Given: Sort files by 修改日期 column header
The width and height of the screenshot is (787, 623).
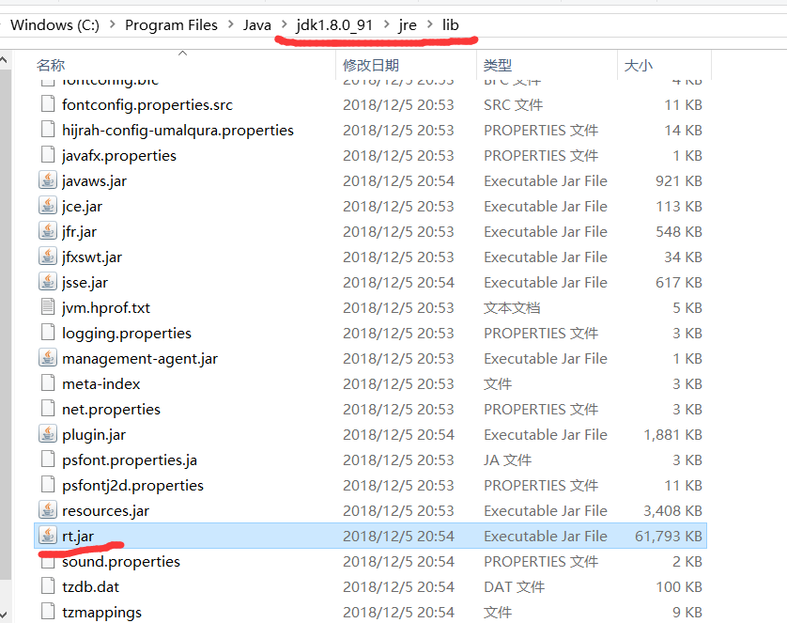Looking at the screenshot, I should [371, 65].
